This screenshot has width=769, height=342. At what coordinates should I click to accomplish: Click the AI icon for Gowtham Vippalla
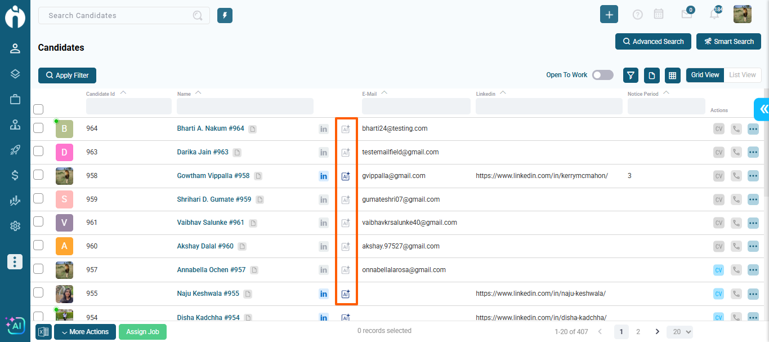[x=346, y=176]
